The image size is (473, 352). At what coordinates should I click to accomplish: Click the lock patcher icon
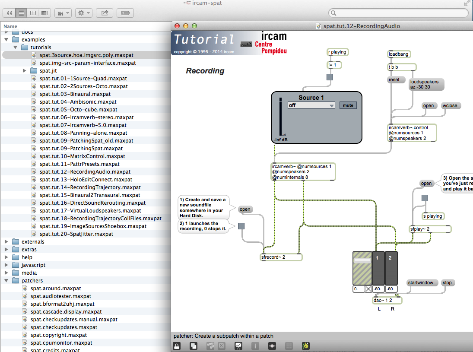[x=177, y=346]
